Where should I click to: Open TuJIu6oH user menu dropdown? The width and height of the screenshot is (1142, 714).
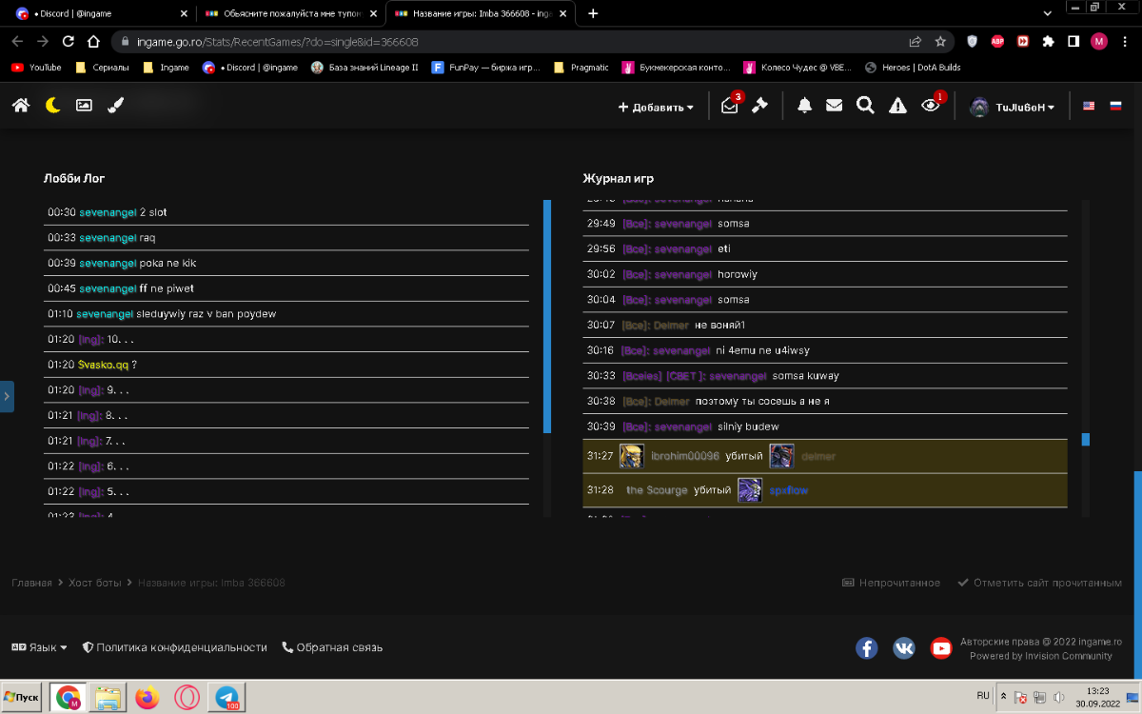click(1013, 108)
